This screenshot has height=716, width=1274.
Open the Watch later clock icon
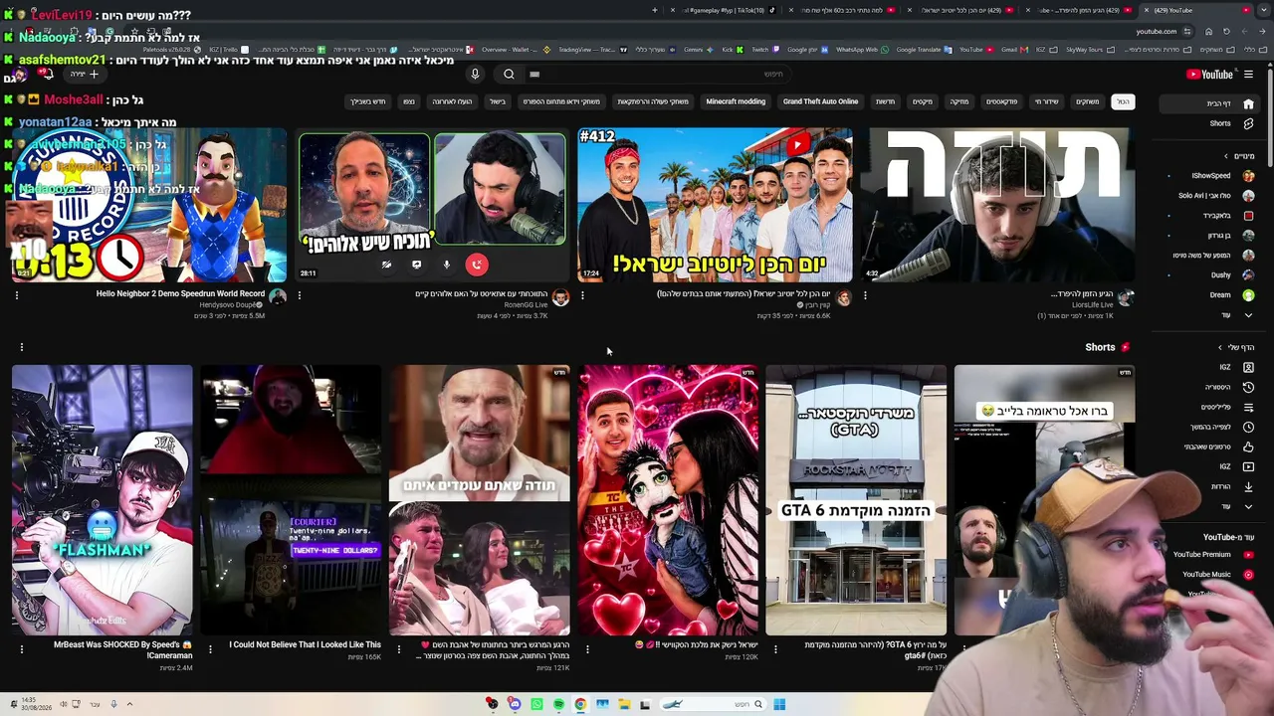1248,427
